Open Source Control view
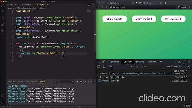The height and width of the screenshot is (108, 192). coord(3,18)
